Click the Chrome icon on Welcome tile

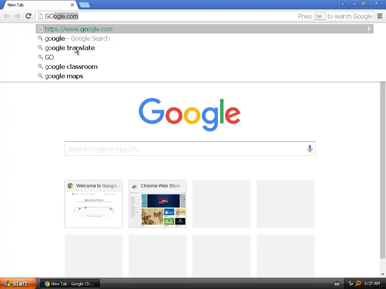tap(70, 186)
